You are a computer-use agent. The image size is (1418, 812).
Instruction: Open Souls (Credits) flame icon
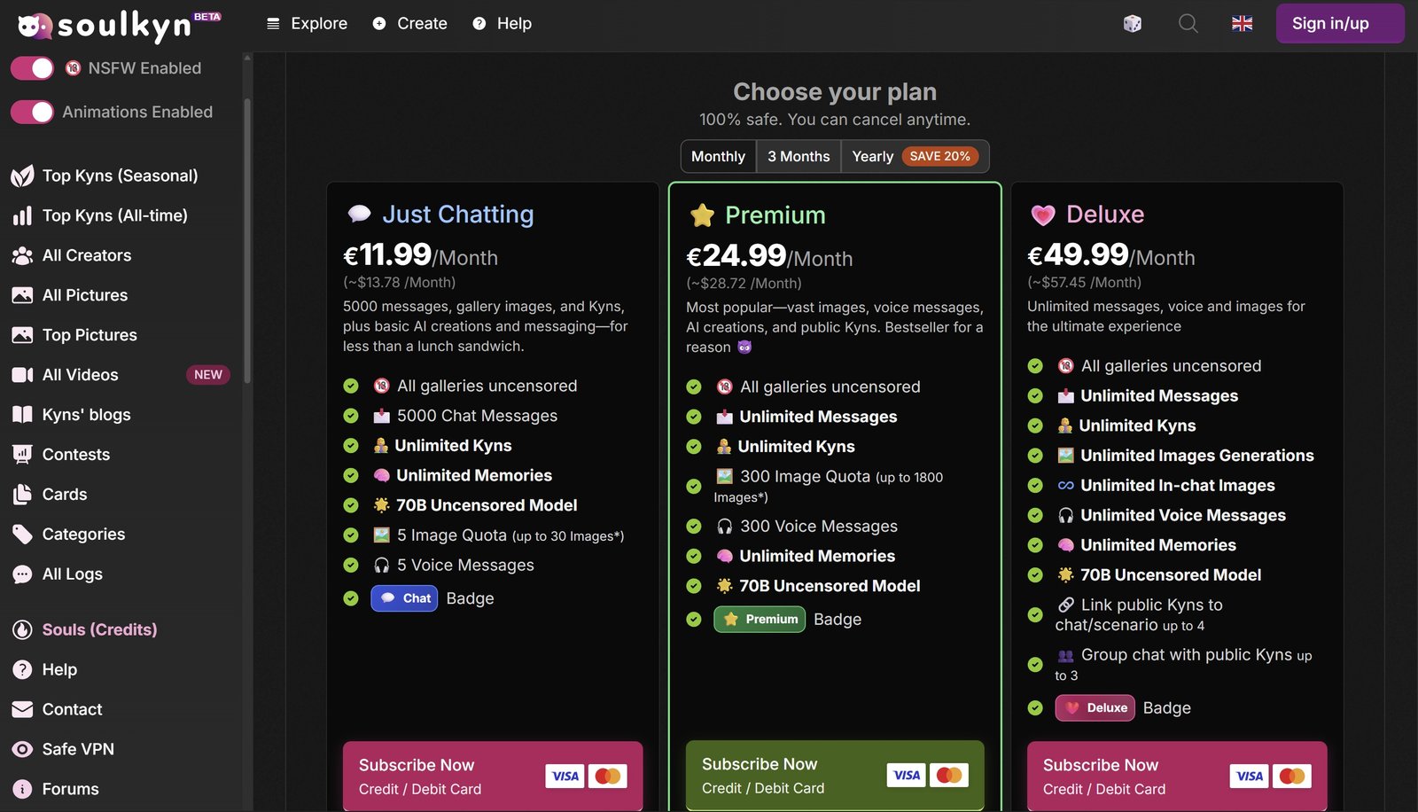22,629
